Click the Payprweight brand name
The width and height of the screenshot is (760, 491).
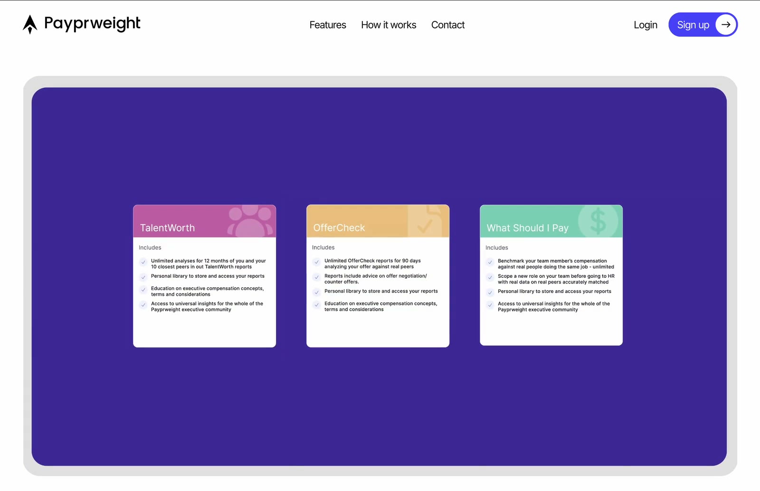tap(92, 24)
